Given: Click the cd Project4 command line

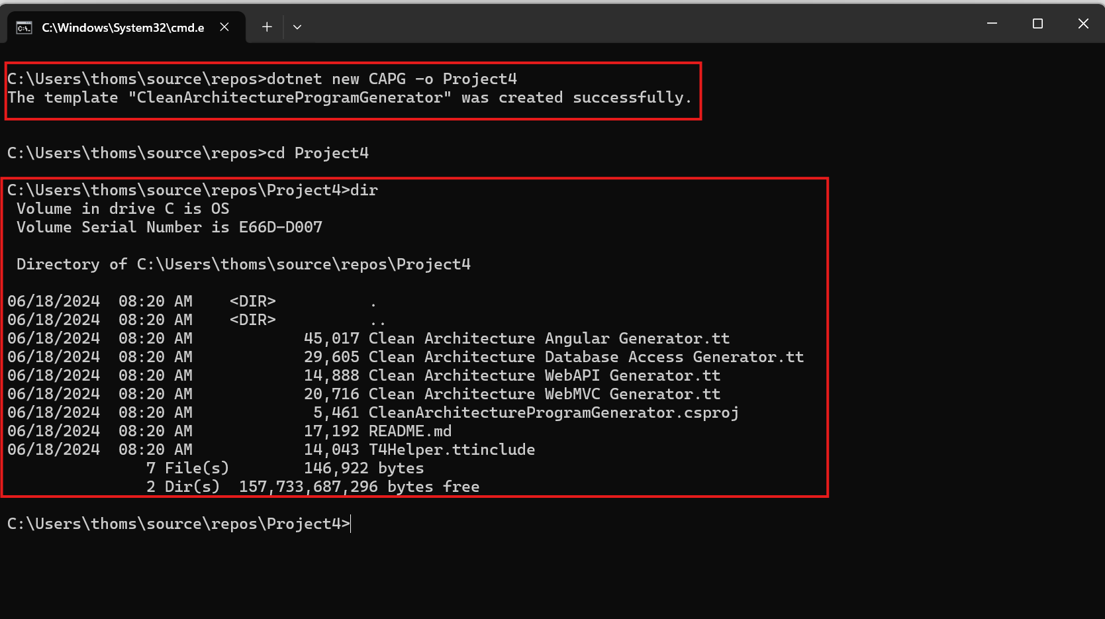Looking at the screenshot, I should click(x=188, y=153).
